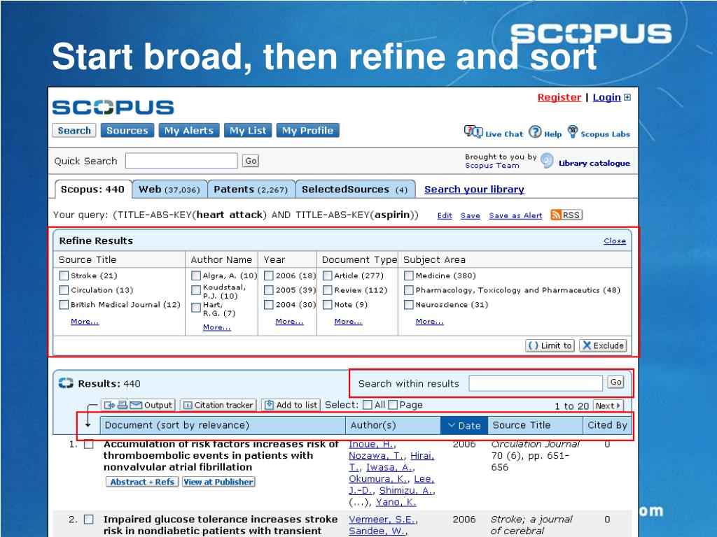717x537 pixels.
Task: Select author Algra, A. (10) checkbox
Action: tap(196, 275)
